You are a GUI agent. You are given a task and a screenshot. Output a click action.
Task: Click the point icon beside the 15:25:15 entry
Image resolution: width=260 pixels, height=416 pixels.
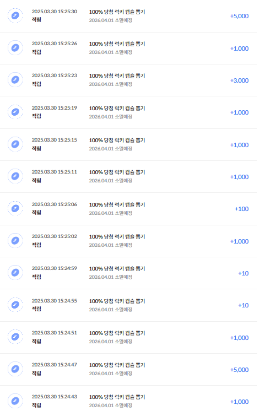(15, 144)
